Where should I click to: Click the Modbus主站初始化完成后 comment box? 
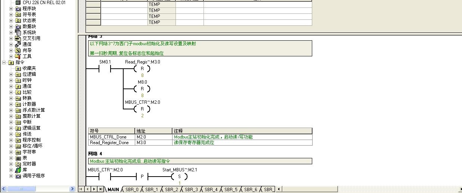(x=200, y=161)
